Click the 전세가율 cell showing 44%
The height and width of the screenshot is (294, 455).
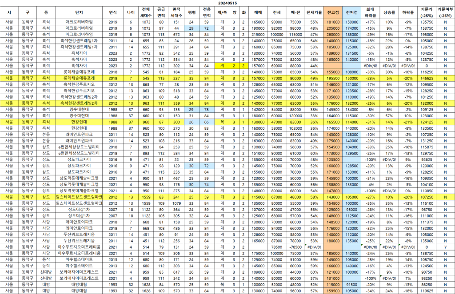pyautogui.click(x=314, y=66)
